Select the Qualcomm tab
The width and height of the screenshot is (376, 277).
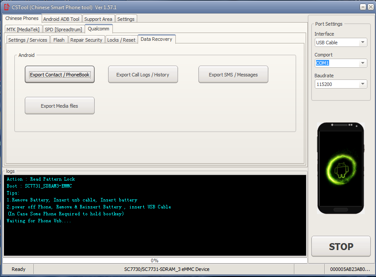[x=98, y=29]
